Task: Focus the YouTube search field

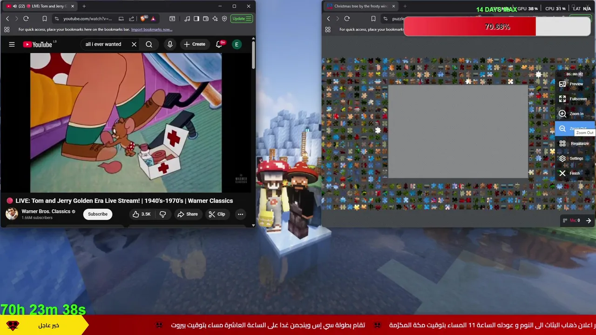Action: pyautogui.click(x=105, y=44)
